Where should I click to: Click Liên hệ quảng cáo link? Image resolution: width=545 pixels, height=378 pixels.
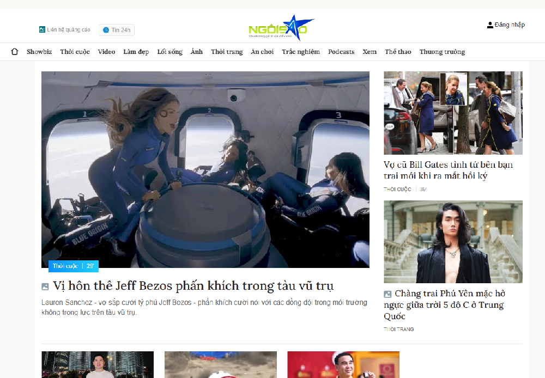(68, 30)
